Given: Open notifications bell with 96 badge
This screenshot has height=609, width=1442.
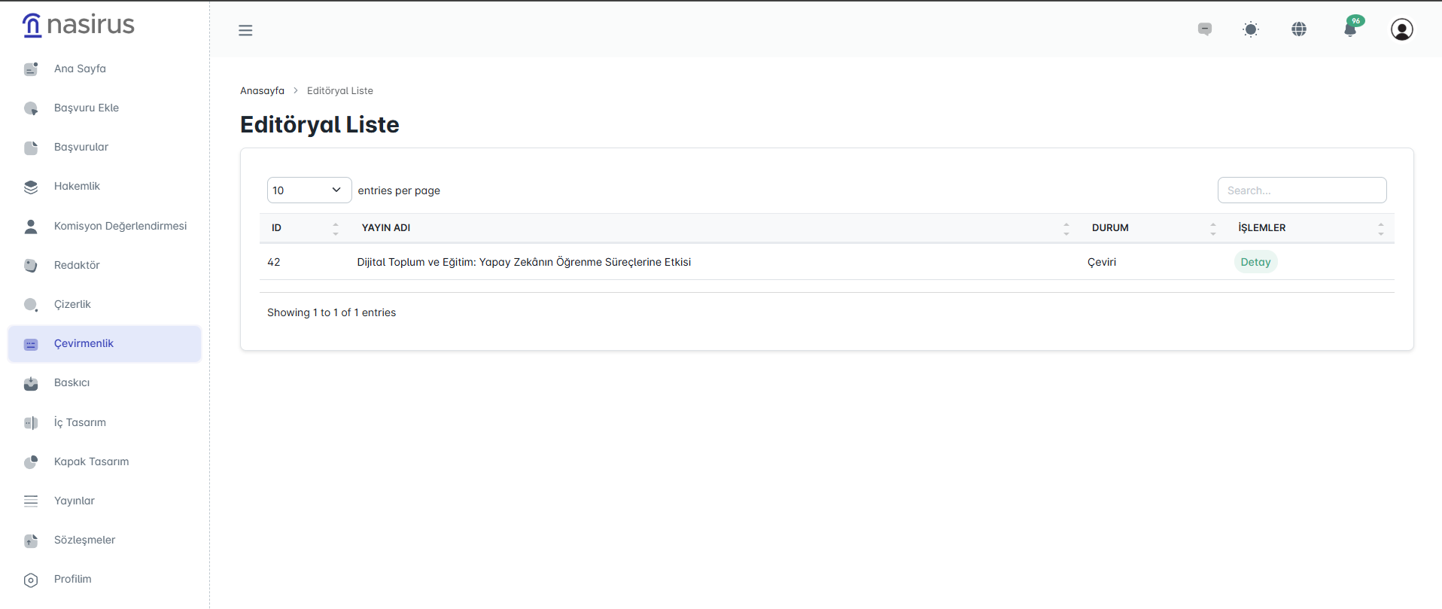Looking at the screenshot, I should point(1350,29).
